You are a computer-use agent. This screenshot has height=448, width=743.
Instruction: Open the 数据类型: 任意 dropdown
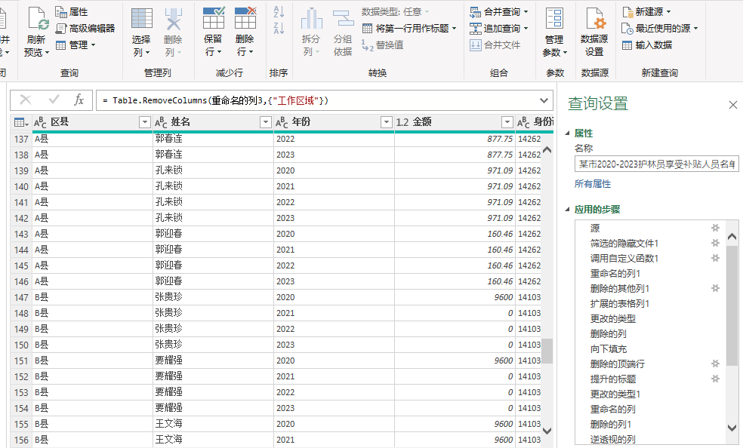[x=395, y=12]
